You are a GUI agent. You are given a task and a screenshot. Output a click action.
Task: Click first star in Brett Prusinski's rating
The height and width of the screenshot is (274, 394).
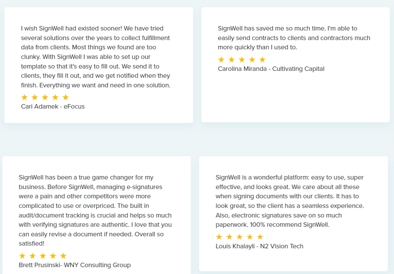pos(22,256)
